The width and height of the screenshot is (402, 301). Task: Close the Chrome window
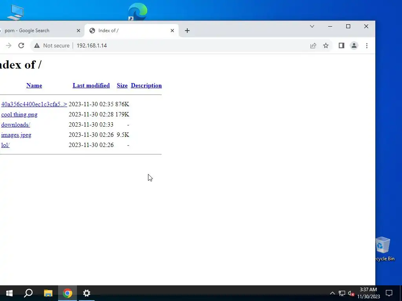(366, 26)
